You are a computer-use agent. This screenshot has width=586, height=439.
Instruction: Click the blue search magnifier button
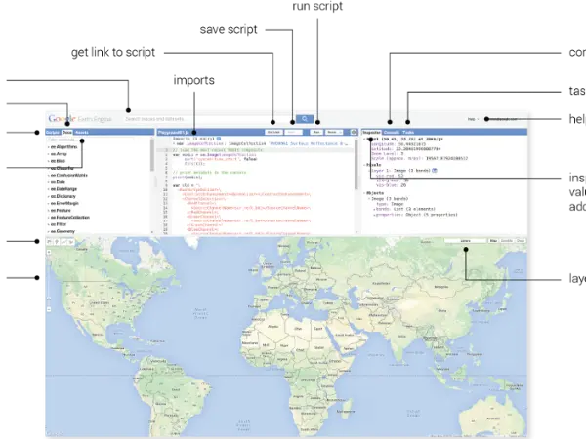307,118
